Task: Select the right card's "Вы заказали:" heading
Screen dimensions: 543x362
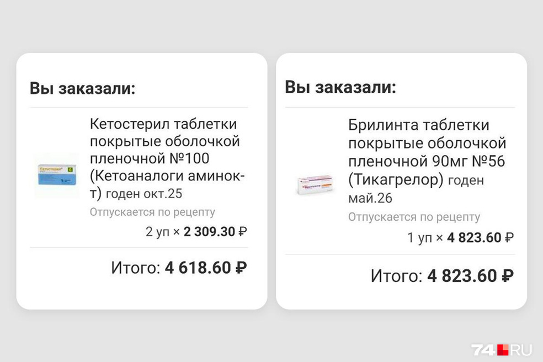Action: (x=340, y=87)
